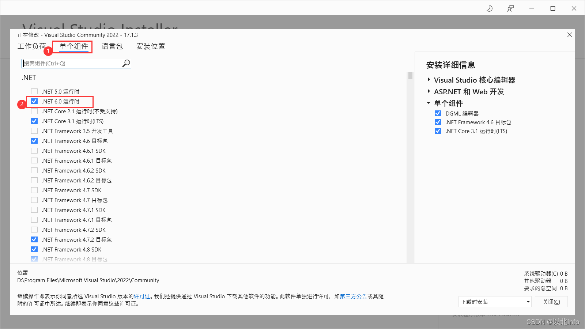
Task: Uncheck .NET Core 3.1 运行时(LTS) in install details
Action: (438, 131)
